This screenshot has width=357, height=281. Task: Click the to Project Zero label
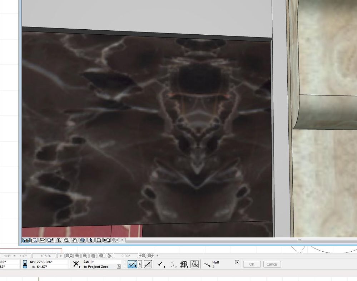96,267
